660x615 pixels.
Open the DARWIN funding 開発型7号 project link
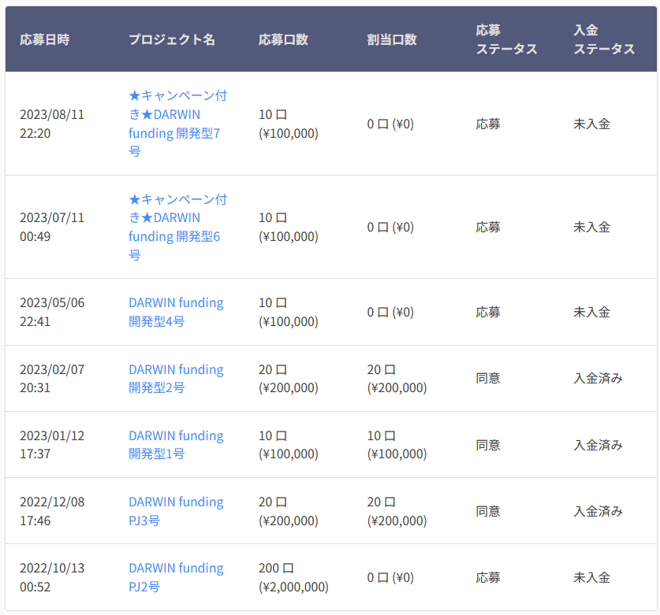[177, 124]
